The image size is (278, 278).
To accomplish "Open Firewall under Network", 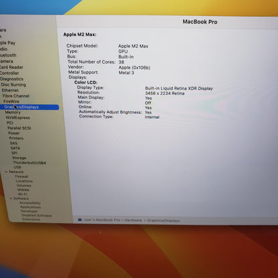I will click(x=22, y=176).
